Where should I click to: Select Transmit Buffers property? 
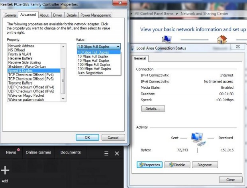(20, 83)
